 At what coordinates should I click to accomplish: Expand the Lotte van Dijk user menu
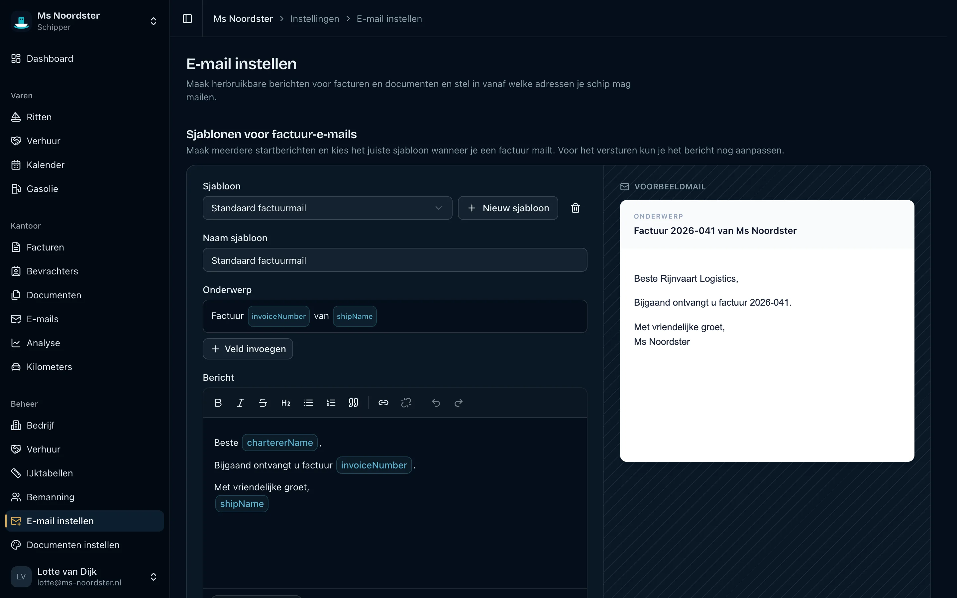point(154,577)
